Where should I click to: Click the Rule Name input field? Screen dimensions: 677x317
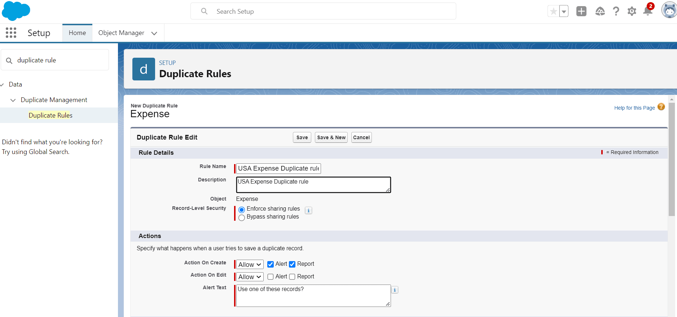(278, 168)
